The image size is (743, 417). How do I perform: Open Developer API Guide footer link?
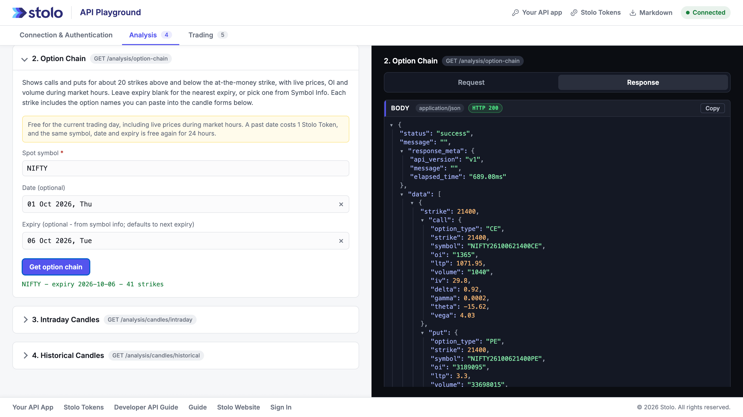pyautogui.click(x=146, y=407)
